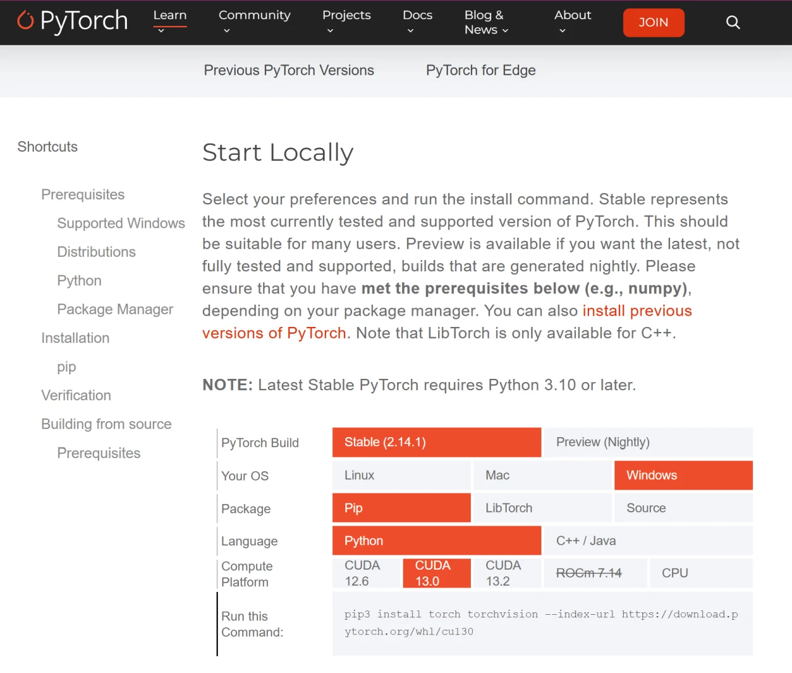792x673 pixels.
Task: Select the Source package option
Action: [684, 508]
